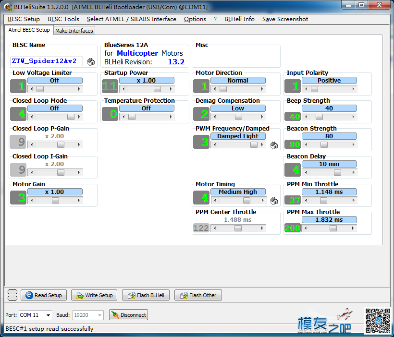This screenshot has height=337, width=394.
Task: Click the Startup Power slider thumb
Action: (x=157, y=89)
